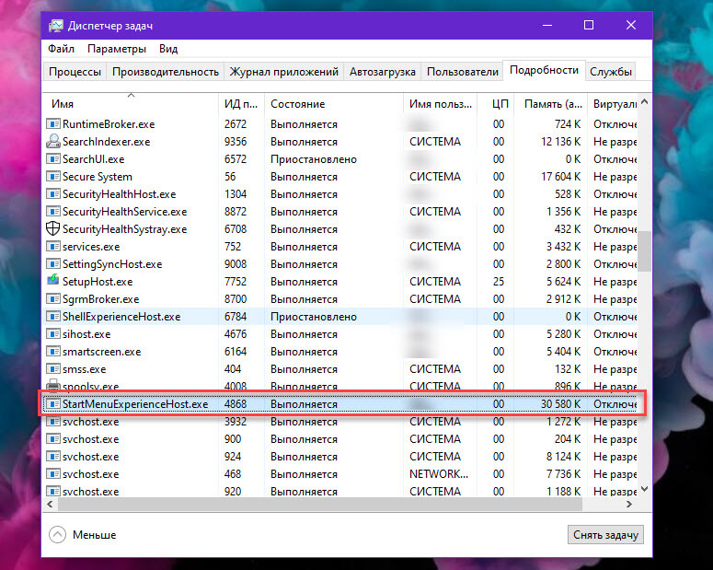Click the horizontal scrollbar thumb

pyautogui.click(x=320, y=504)
